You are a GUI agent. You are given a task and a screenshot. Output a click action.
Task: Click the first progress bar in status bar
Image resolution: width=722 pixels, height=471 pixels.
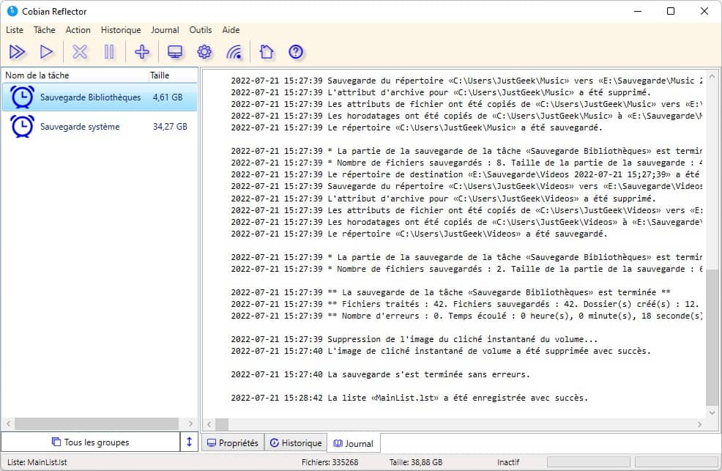[x=589, y=461]
